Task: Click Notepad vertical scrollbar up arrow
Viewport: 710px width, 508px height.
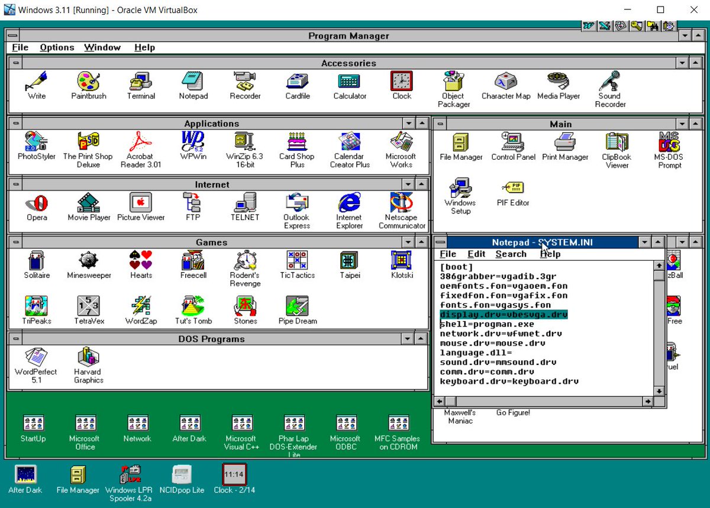Action: [x=659, y=266]
